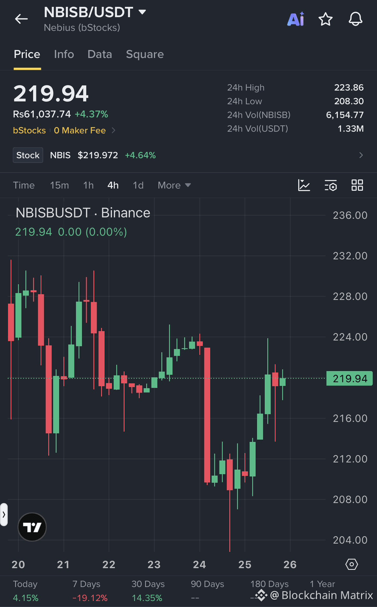Tap the 24h High value 223.86
The image size is (377, 607).
[x=349, y=88]
